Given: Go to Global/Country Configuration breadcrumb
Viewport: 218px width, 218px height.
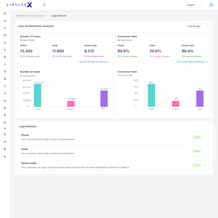Looking at the screenshot, I should (31, 16).
